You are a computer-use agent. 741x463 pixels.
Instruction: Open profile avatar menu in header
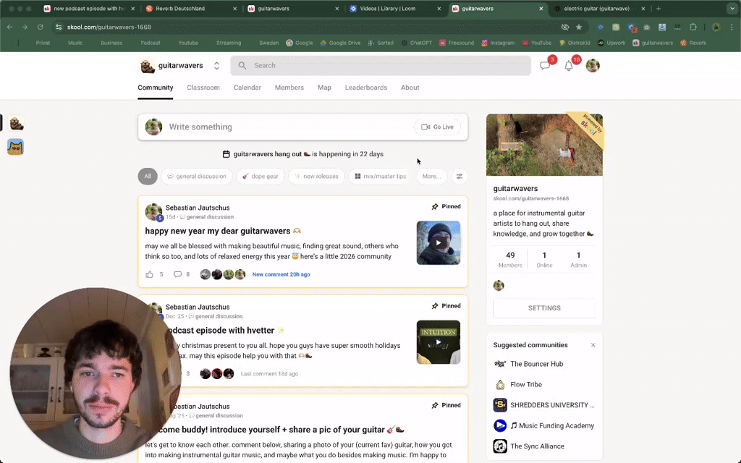[x=593, y=66]
